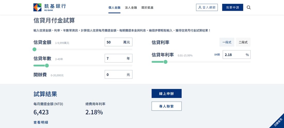Focus the 信貸年數 input field
The height and width of the screenshot is (128, 284).
118,58
